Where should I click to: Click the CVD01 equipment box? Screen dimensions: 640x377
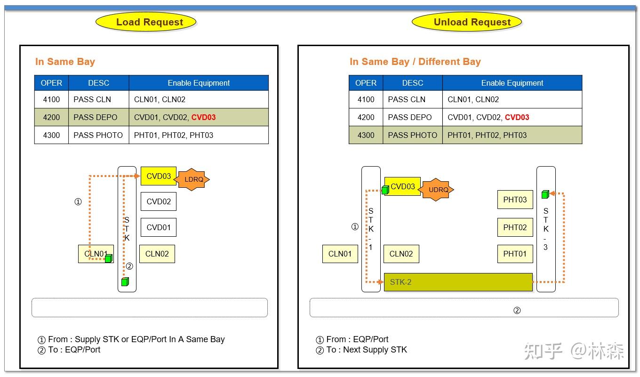pyautogui.click(x=159, y=227)
